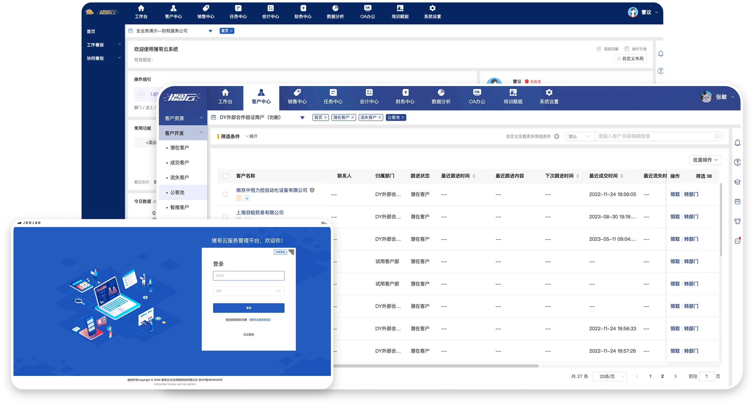754x404 pixels.
Task: Click the chat message icon with red dot
Action: pos(738,241)
